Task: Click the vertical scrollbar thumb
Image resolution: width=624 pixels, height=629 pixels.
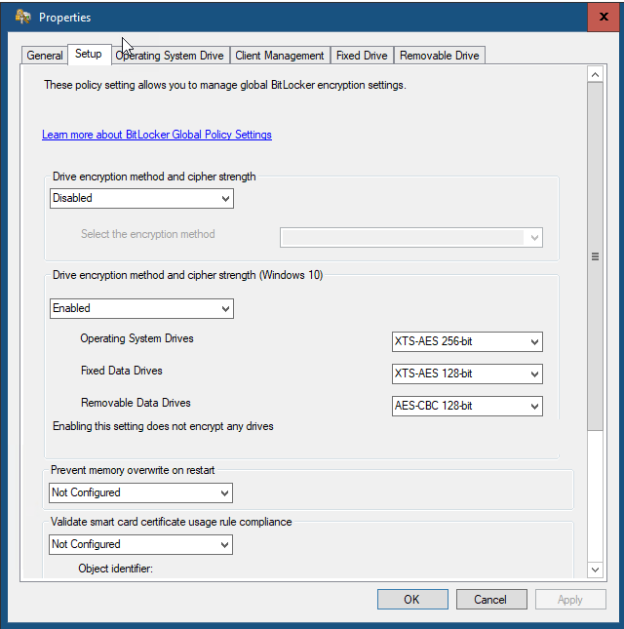Action: pos(595,256)
